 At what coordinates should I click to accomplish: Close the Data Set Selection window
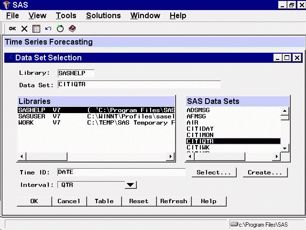pyautogui.click(x=297, y=57)
